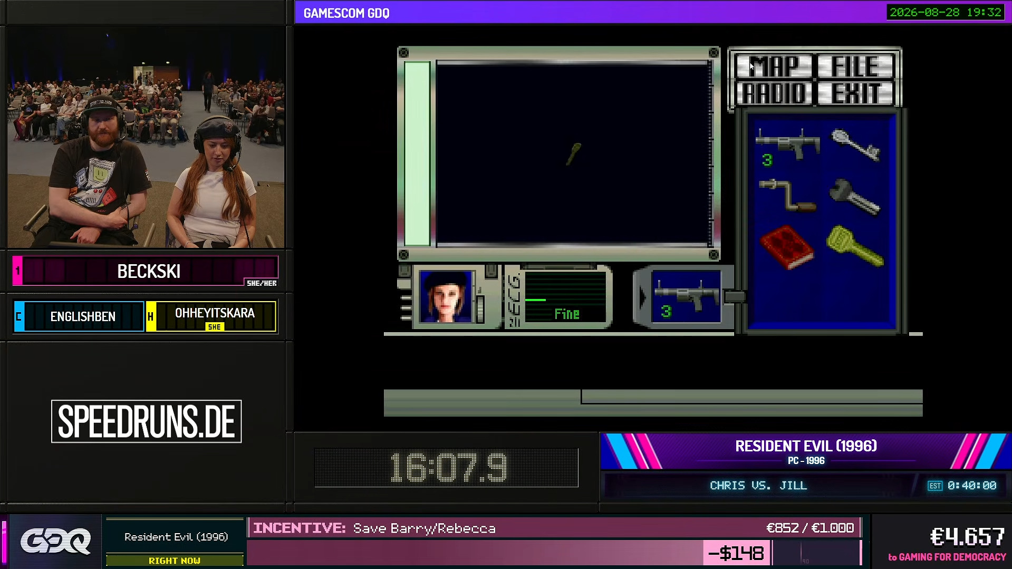Click the ENGLISHBEN commentator nameplate

tap(79, 316)
